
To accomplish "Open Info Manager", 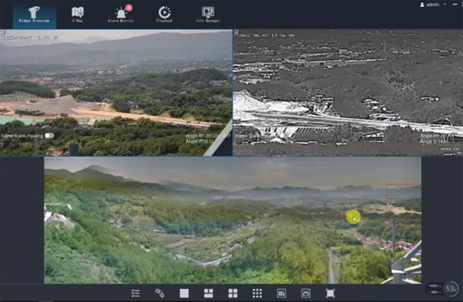I will (208, 14).
